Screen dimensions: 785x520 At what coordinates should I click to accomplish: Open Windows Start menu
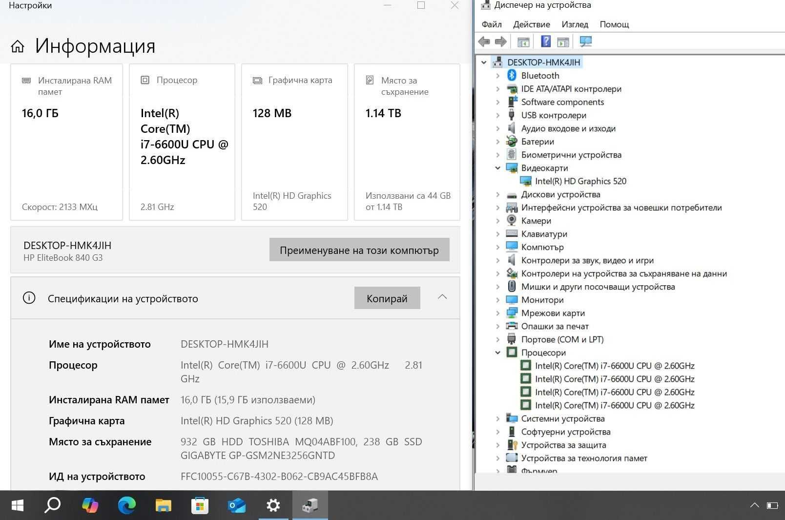coord(17,505)
